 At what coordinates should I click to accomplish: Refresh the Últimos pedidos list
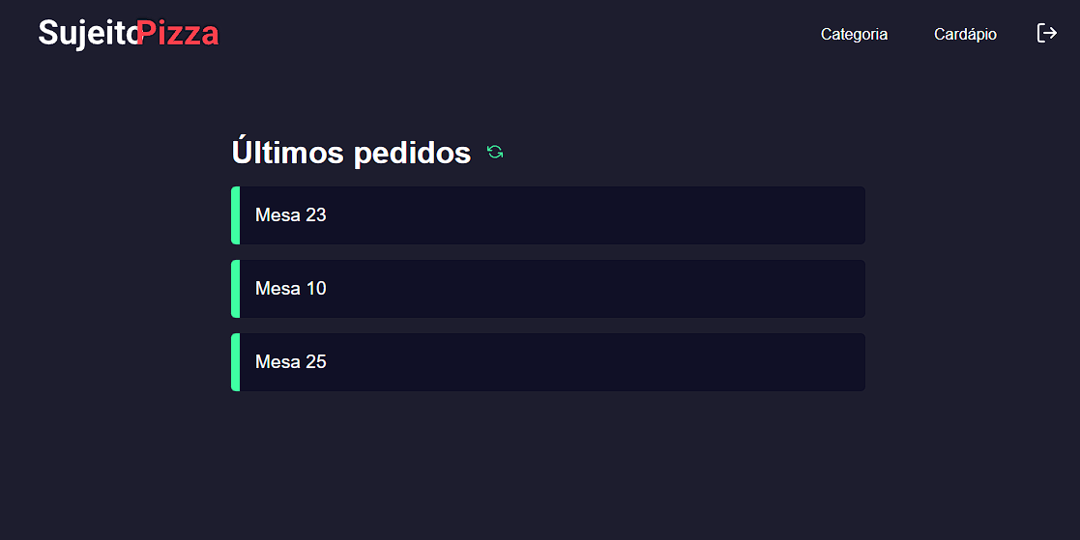click(x=495, y=152)
